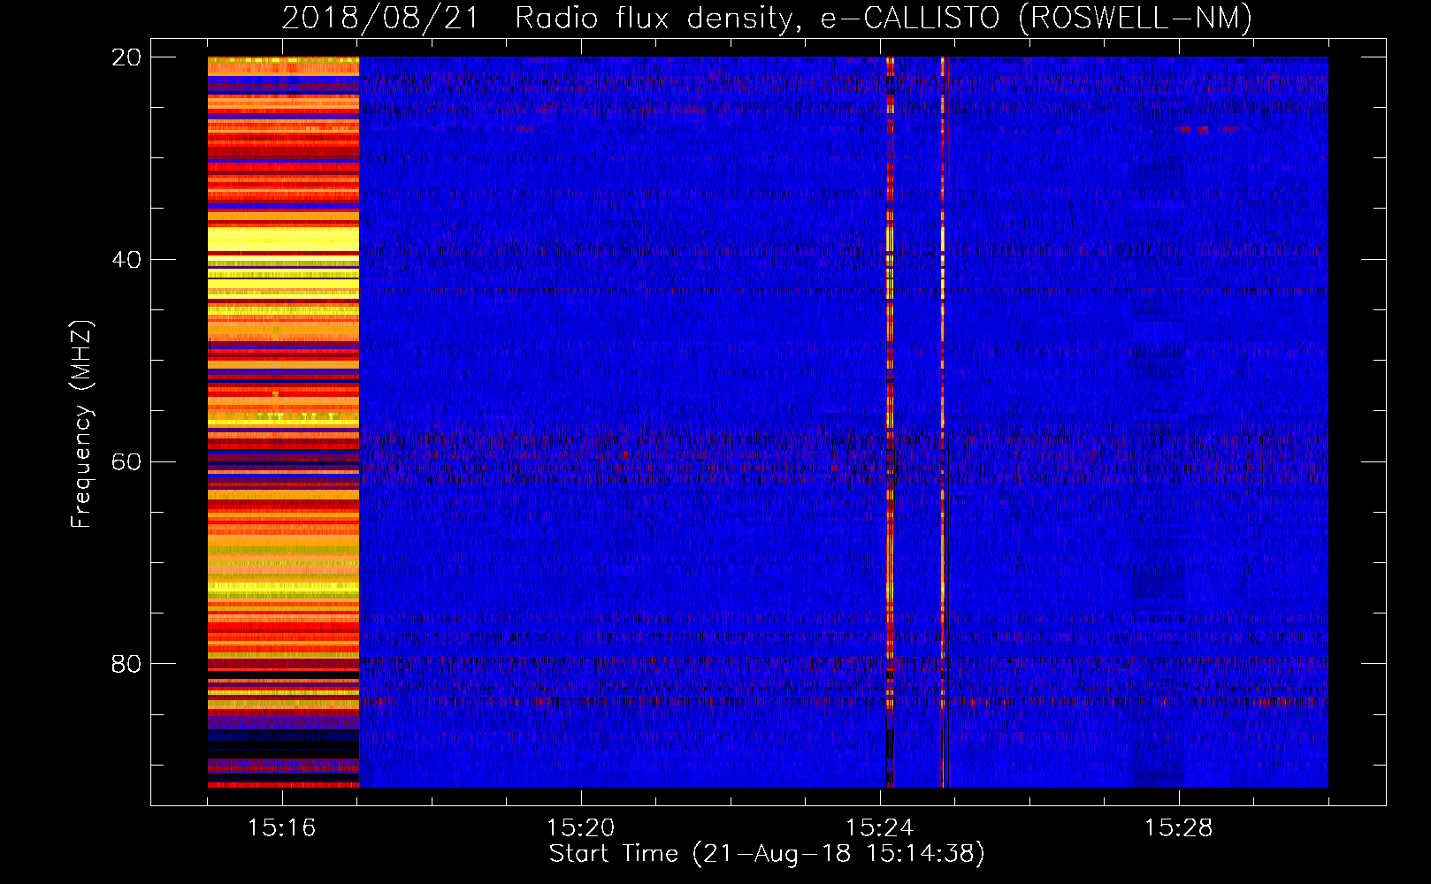Select the 'Frequency (MHZ)' y-axis label
Screen dimensions: 1431x884
80,425
